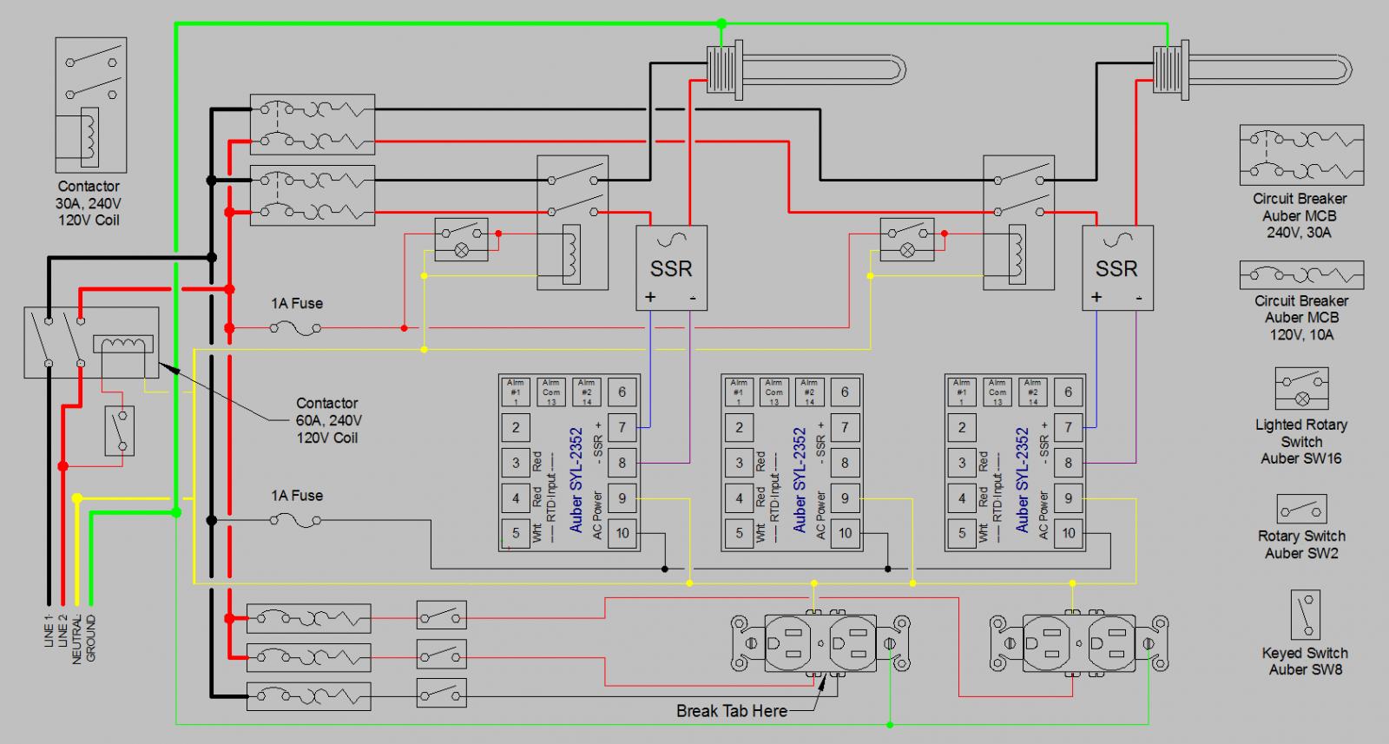
Task: Select the duplex outlet with the break tab
Action: coord(820,643)
